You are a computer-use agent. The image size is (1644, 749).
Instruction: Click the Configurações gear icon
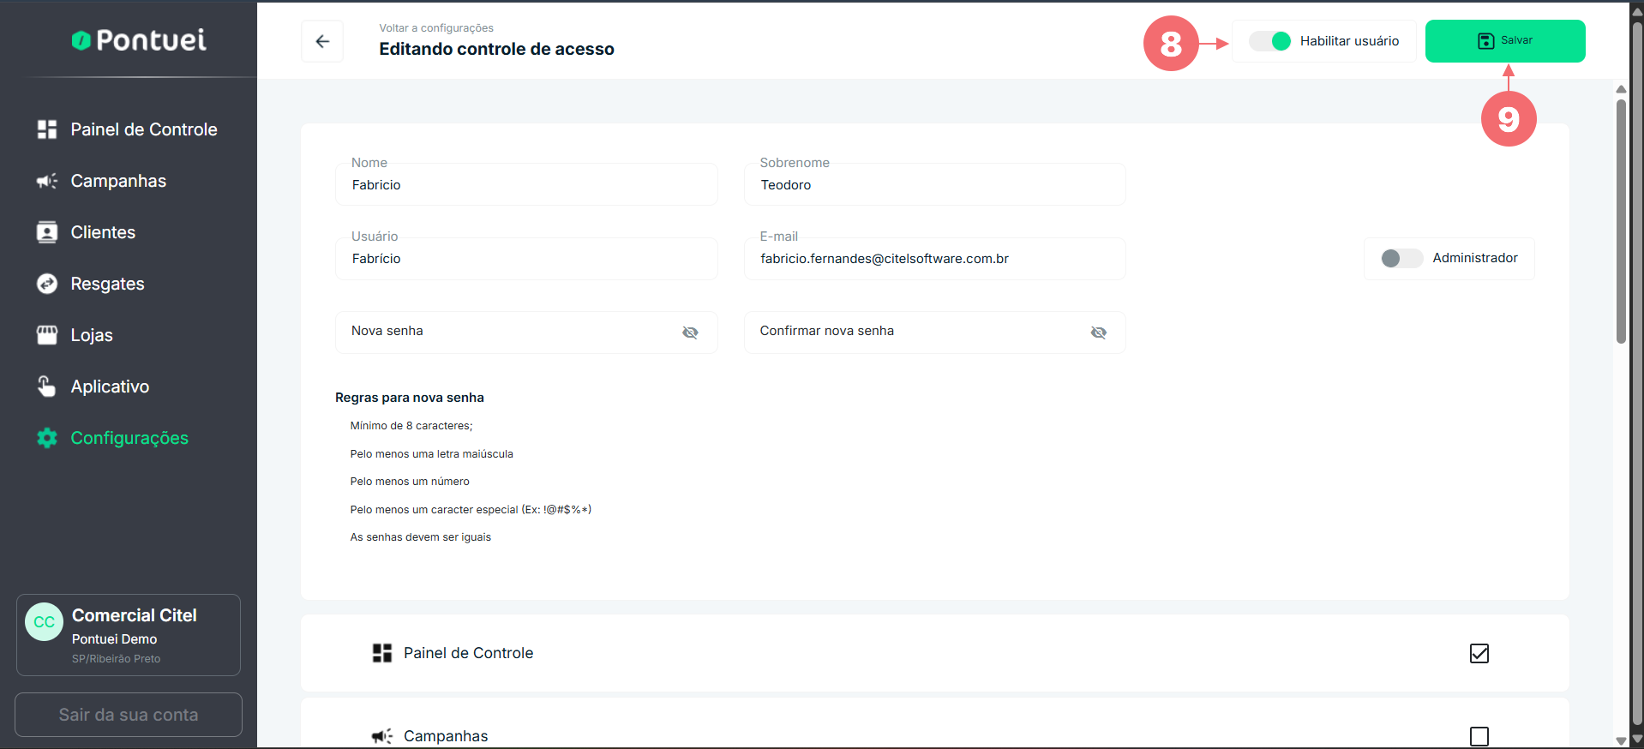47,438
